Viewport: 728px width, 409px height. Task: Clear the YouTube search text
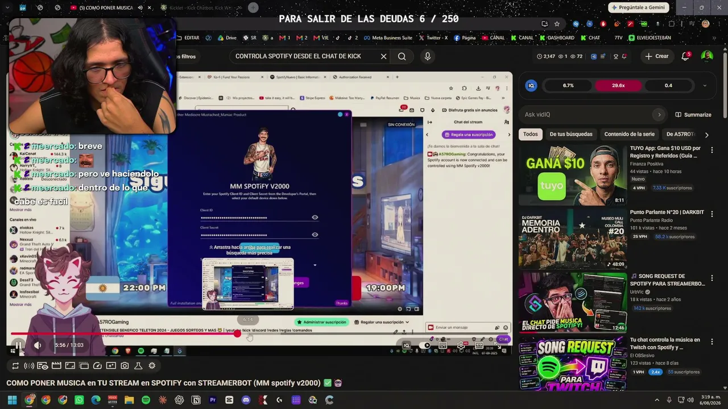pos(383,56)
